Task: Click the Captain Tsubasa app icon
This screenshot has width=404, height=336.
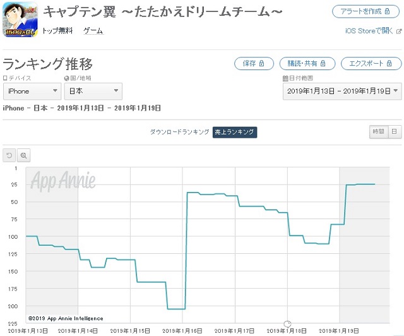Action: 20,20
